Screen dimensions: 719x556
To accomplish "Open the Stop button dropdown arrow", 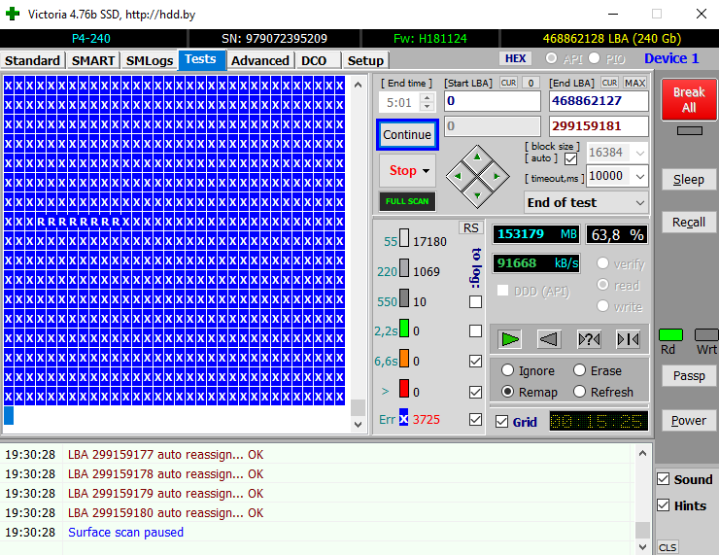I will pyautogui.click(x=426, y=171).
